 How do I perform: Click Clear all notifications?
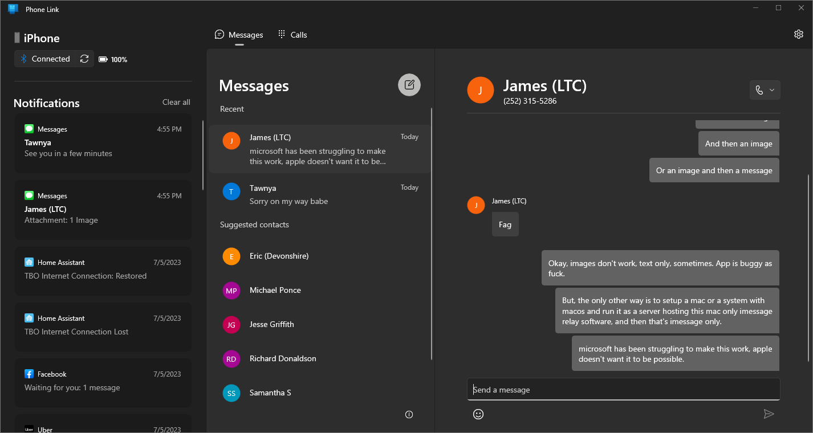click(176, 102)
